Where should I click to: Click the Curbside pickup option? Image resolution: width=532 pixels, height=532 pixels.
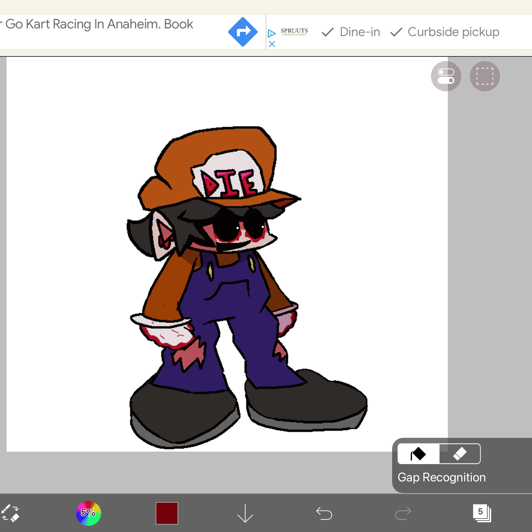(445, 32)
